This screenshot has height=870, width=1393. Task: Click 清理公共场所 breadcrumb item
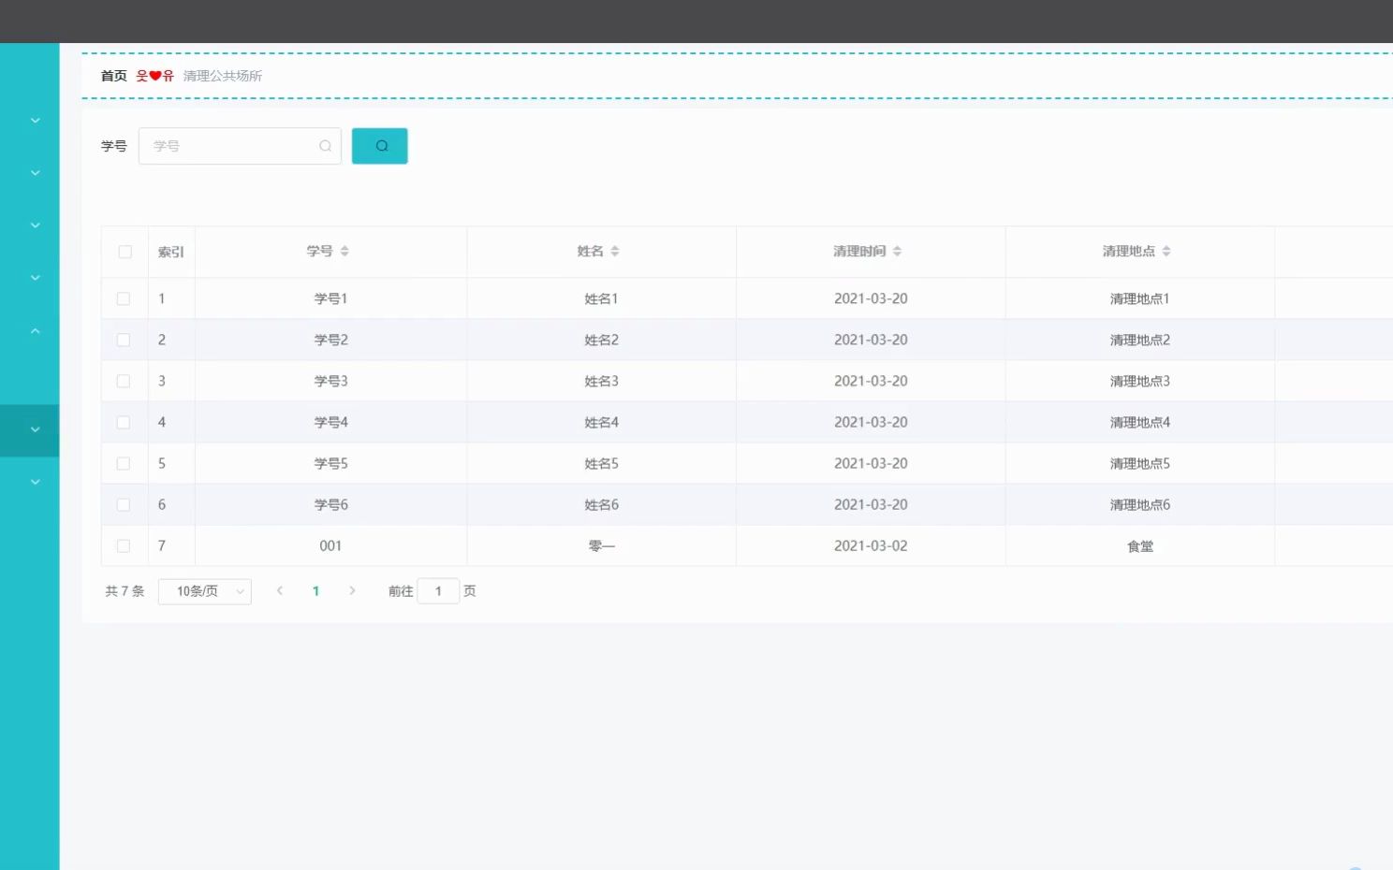[x=223, y=76]
